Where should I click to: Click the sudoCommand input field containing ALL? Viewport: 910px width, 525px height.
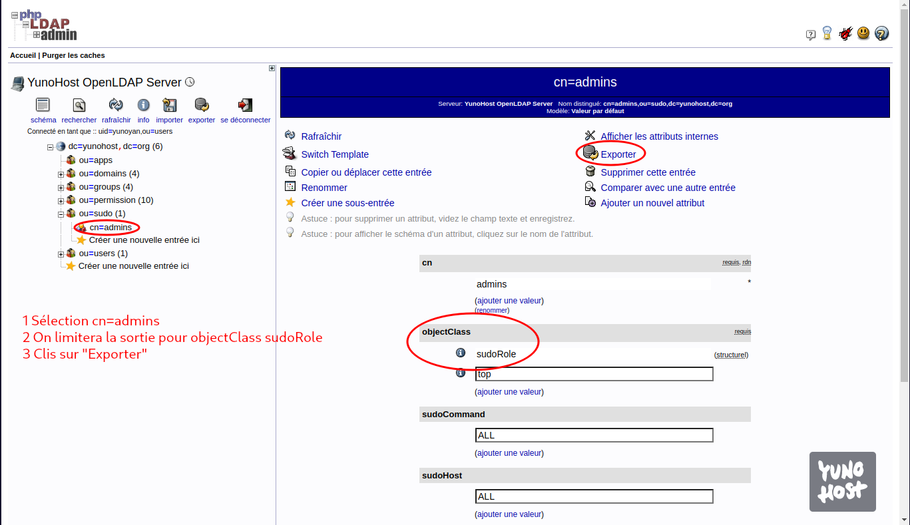pyautogui.click(x=594, y=435)
